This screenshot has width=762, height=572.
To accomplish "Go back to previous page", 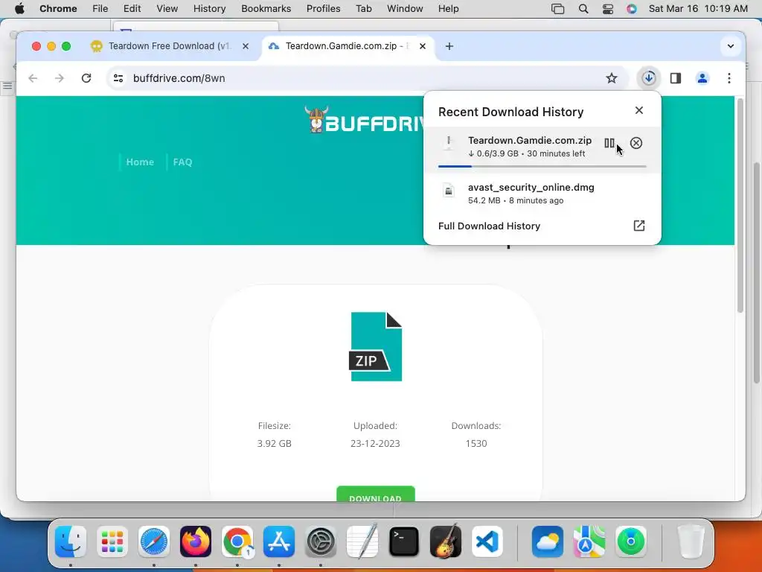I will click(33, 77).
